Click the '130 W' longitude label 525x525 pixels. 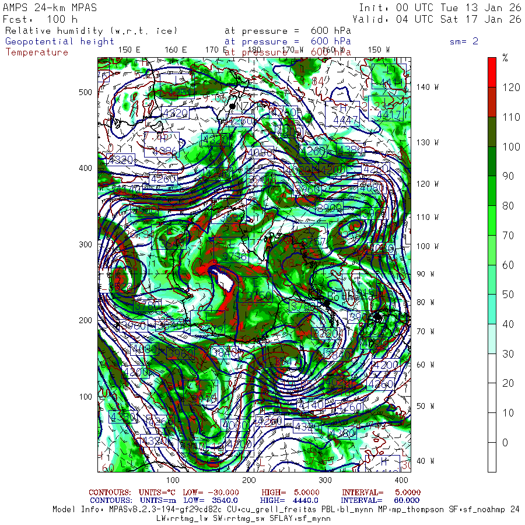point(428,142)
